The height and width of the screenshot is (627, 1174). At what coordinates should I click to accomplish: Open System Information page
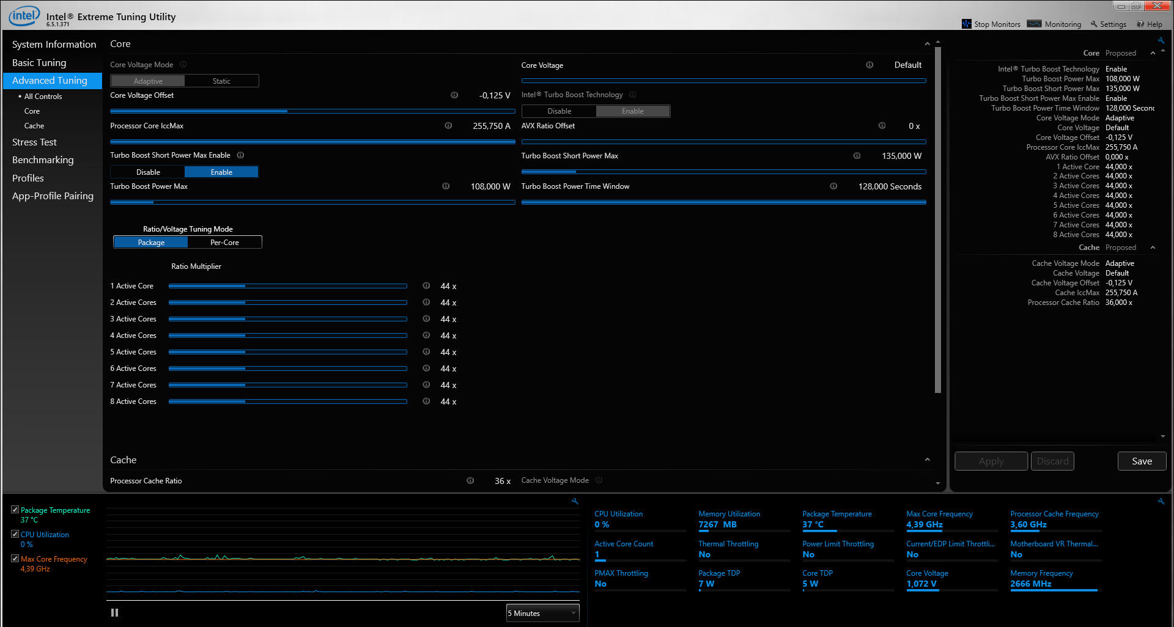coord(54,44)
